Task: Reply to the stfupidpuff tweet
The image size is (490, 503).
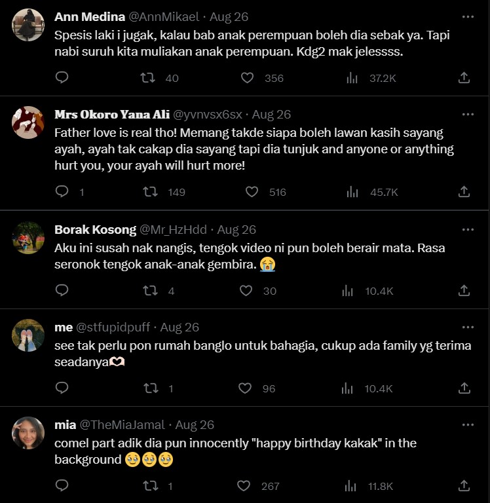Action: [x=62, y=388]
